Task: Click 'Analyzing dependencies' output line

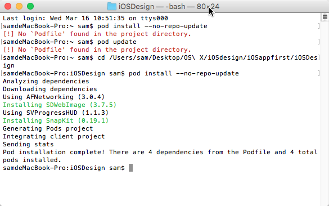Action: pyautogui.click(x=46, y=81)
